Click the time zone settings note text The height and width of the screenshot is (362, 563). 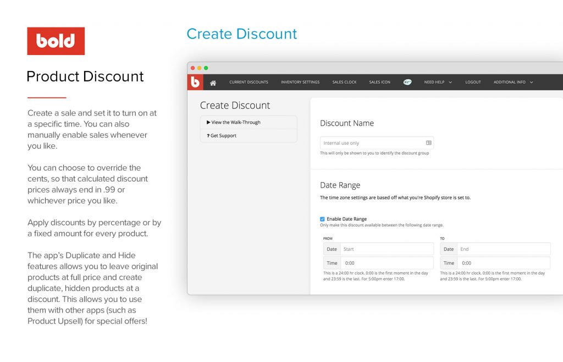[x=395, y=198]
